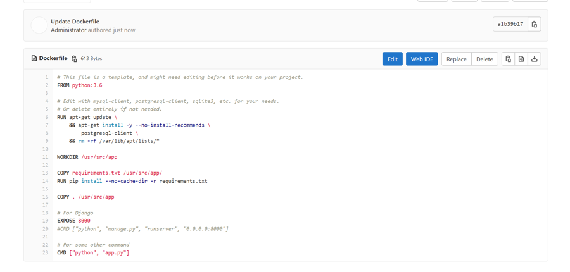The image size is (570, 272).
Task: Select line number 6 in the gutter
Action: [46, 117]
